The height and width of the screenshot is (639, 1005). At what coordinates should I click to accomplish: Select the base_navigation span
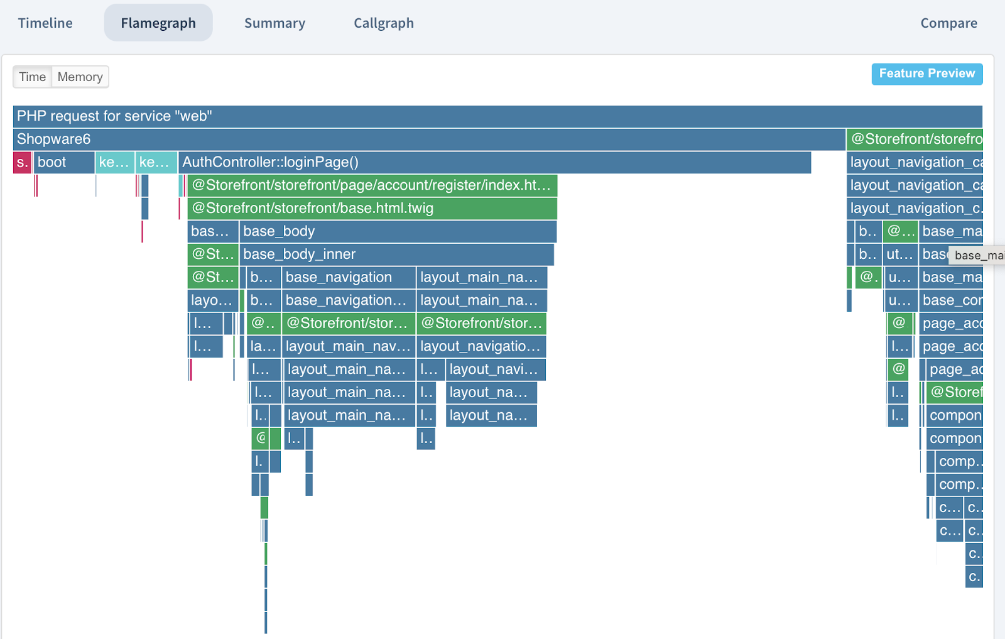pyautogui.click(x=349, y=278)
